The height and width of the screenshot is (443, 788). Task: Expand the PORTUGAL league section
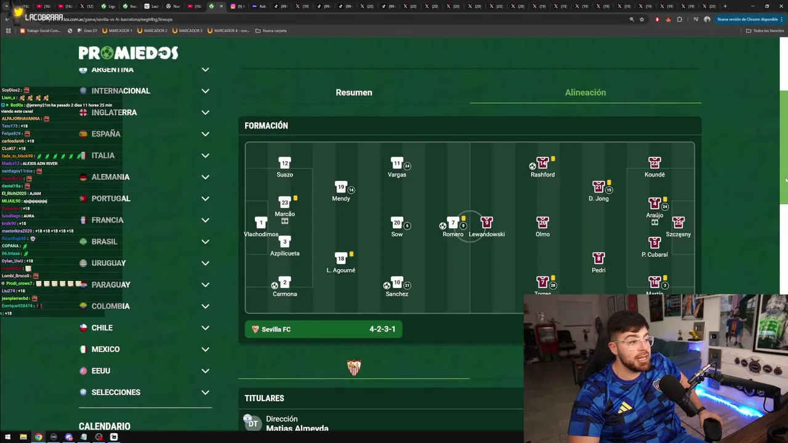click(205, 199)
